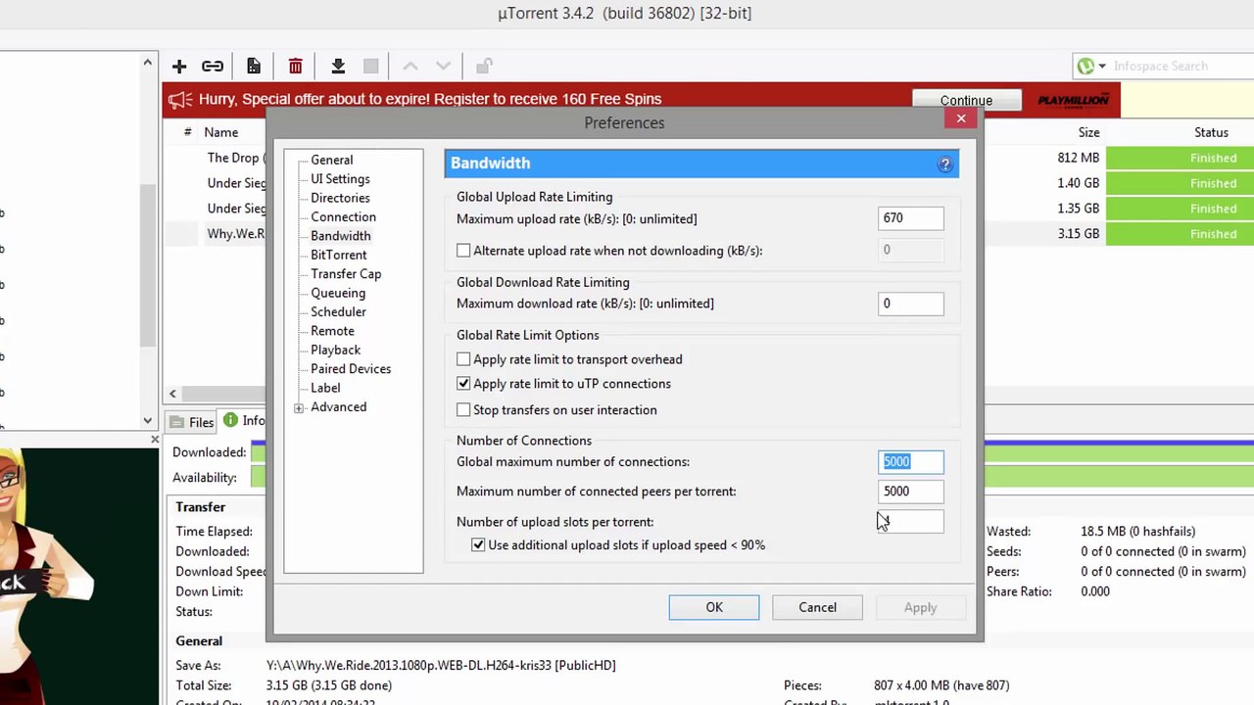This screenshot has height=705, width=1254.
Task: Select The Drop torrent row
Action: click(x=235, y=158)
